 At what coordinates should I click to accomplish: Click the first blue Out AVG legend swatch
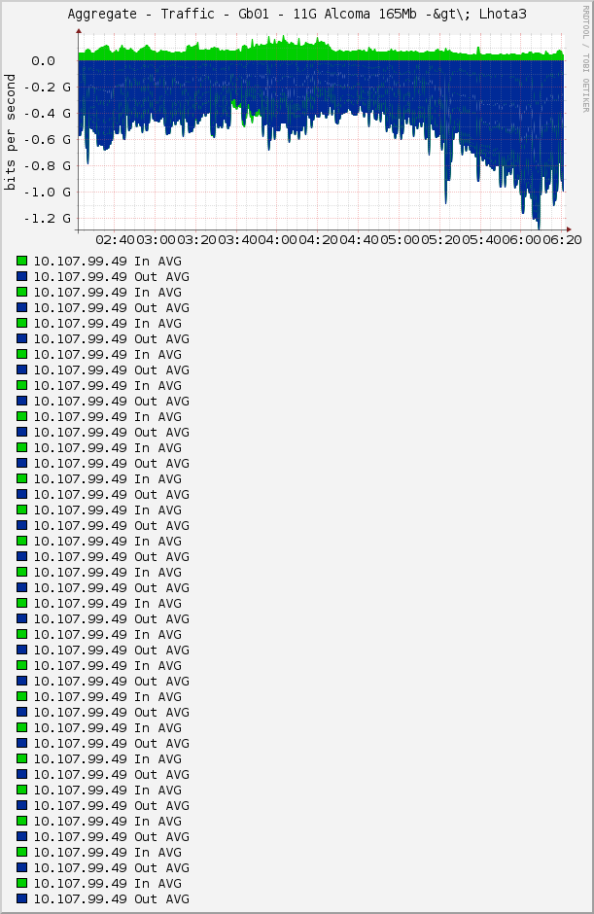pos(22,276)
